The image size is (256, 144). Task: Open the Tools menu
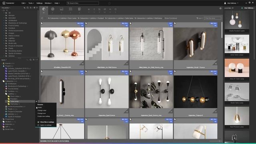[31, 3]
